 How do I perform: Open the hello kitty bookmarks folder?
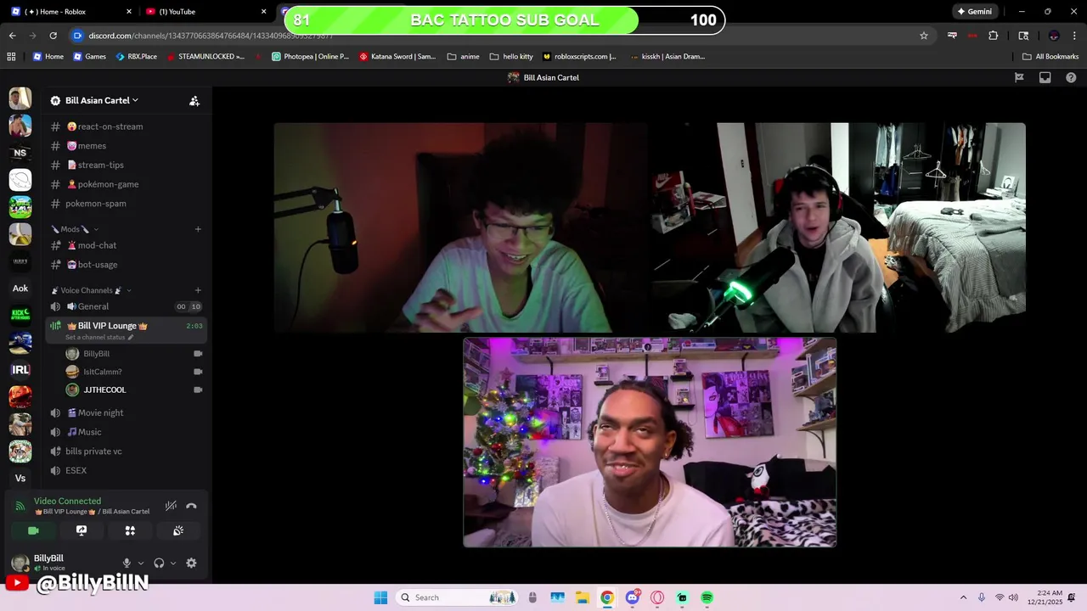click(511, 57)
